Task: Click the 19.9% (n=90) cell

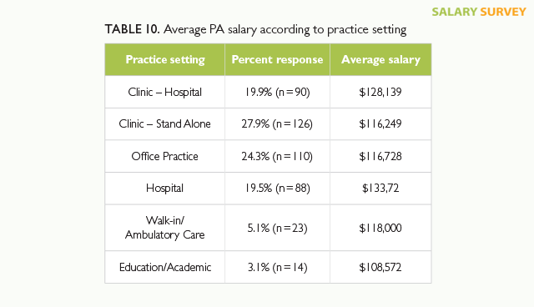Action: tap(277, 92)
